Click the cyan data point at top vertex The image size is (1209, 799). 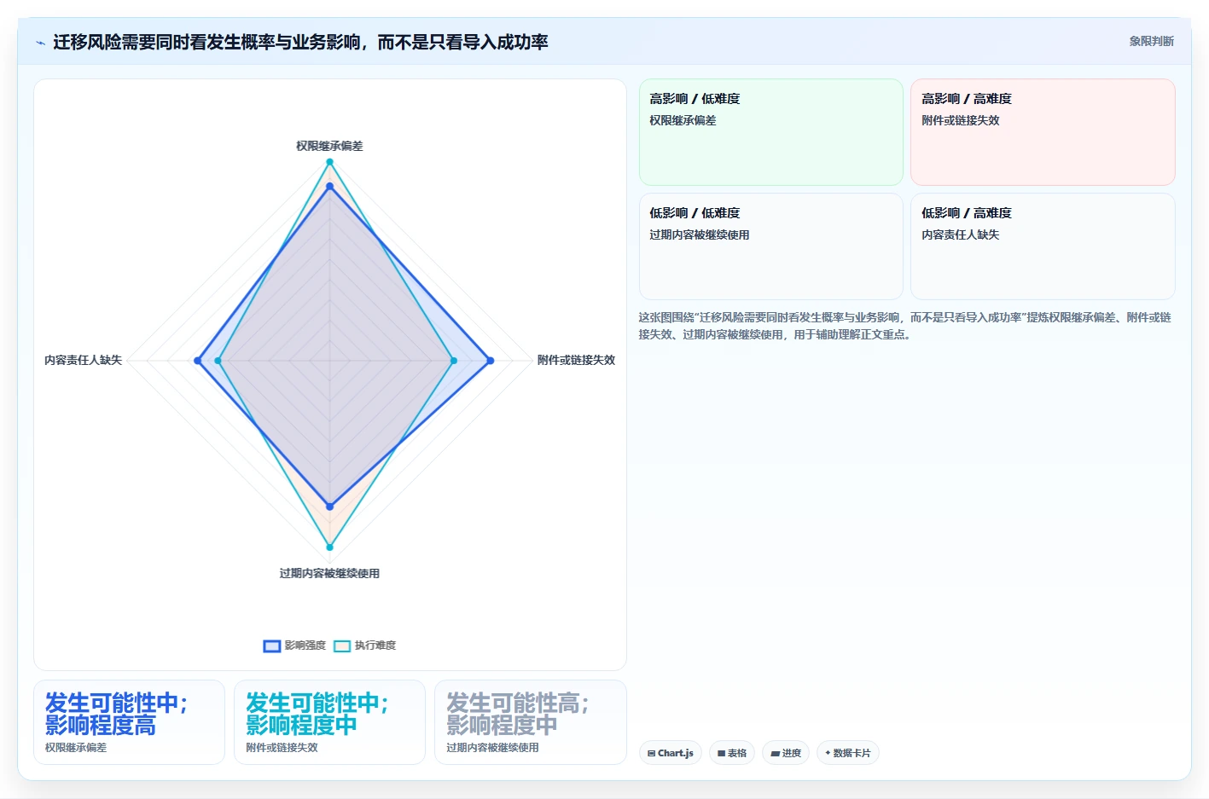(329, 162)
